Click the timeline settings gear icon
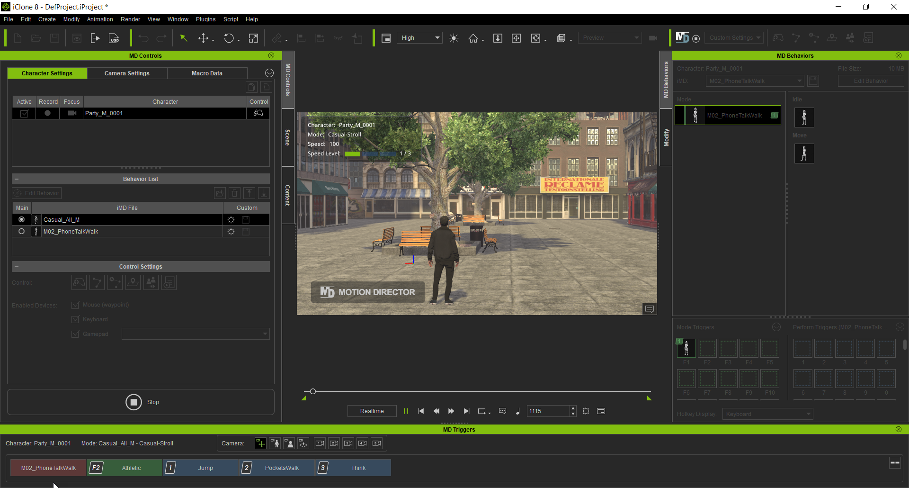The image size is (909, 488). [586, 411]
